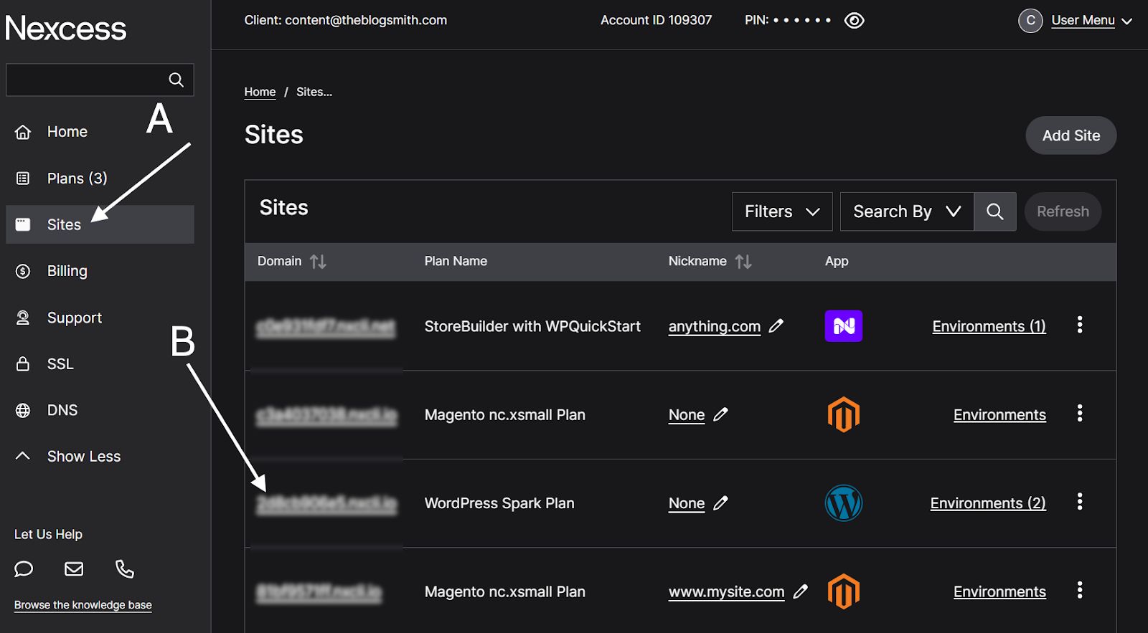Screen dimensions: 1148x633
Task: Click the table search magnifier button
Action: pyautogui.click(x=995, y=211)
